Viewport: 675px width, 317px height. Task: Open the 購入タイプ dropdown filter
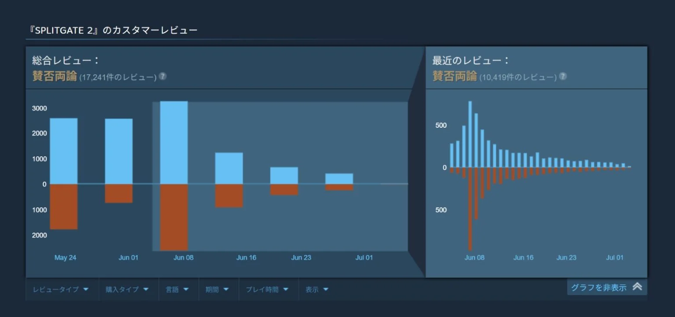127,289
